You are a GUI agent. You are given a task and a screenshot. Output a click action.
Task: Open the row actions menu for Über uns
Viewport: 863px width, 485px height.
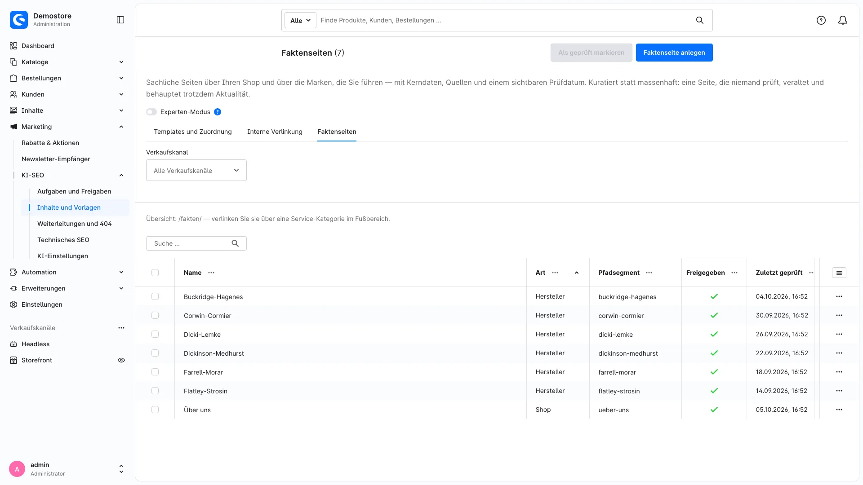pyautogui.click(x=839, y=410)
